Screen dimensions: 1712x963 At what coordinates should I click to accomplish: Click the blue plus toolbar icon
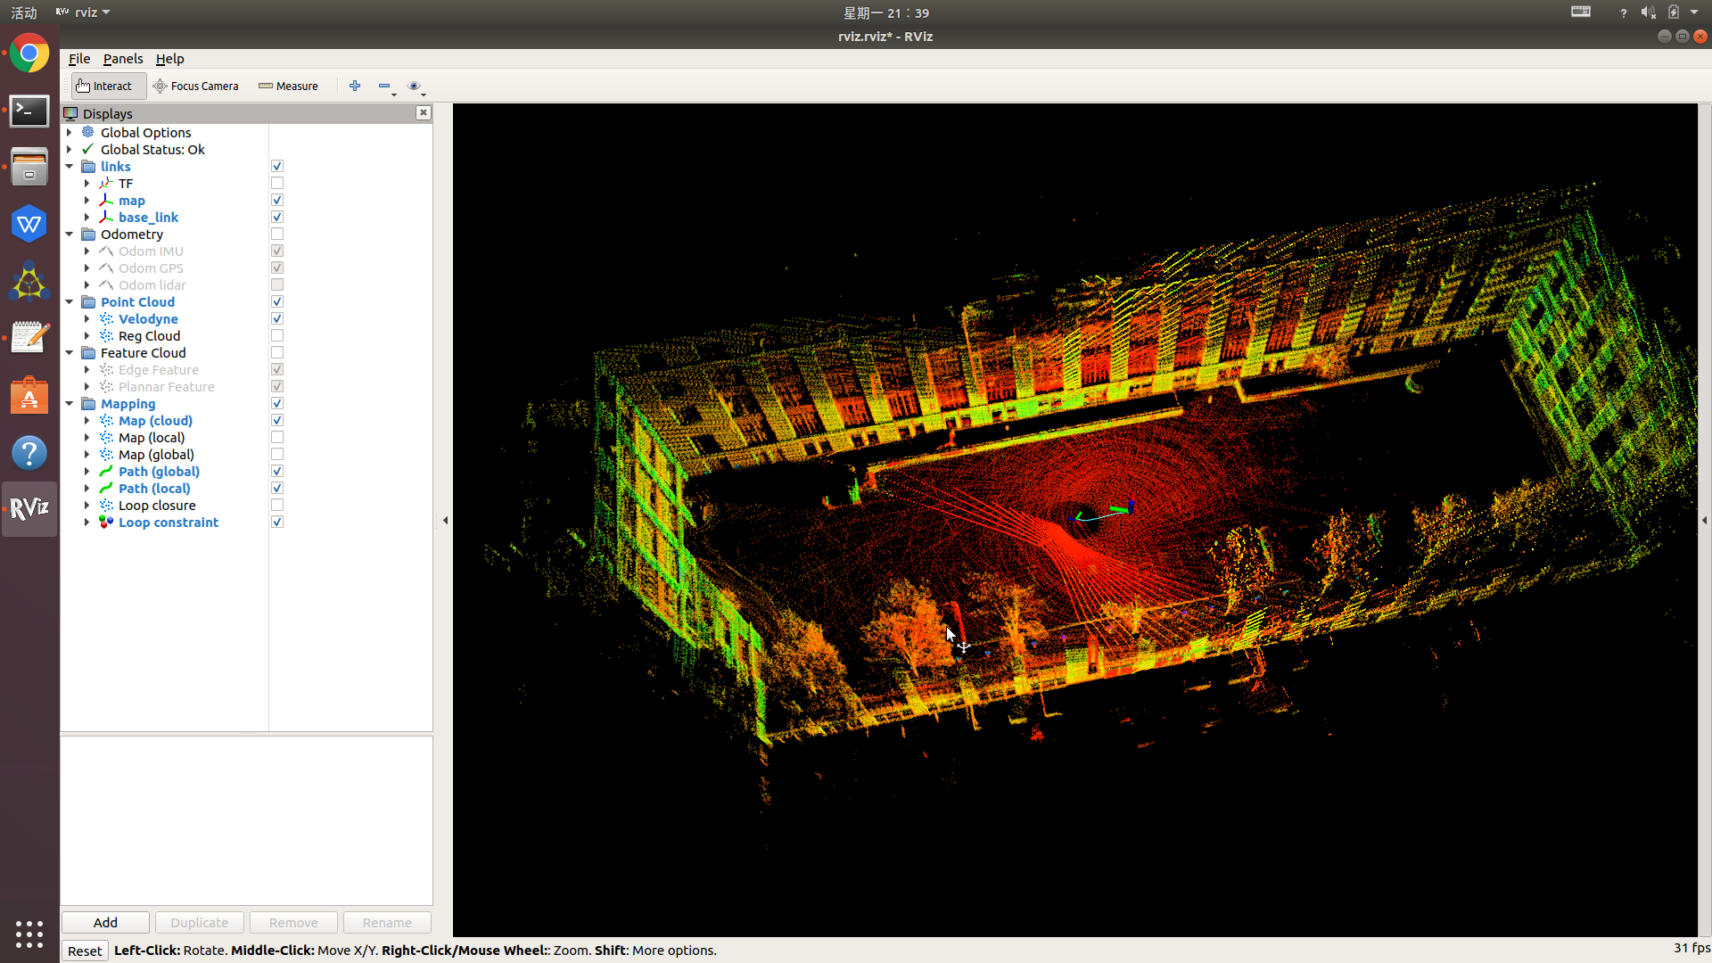point(355,86)
